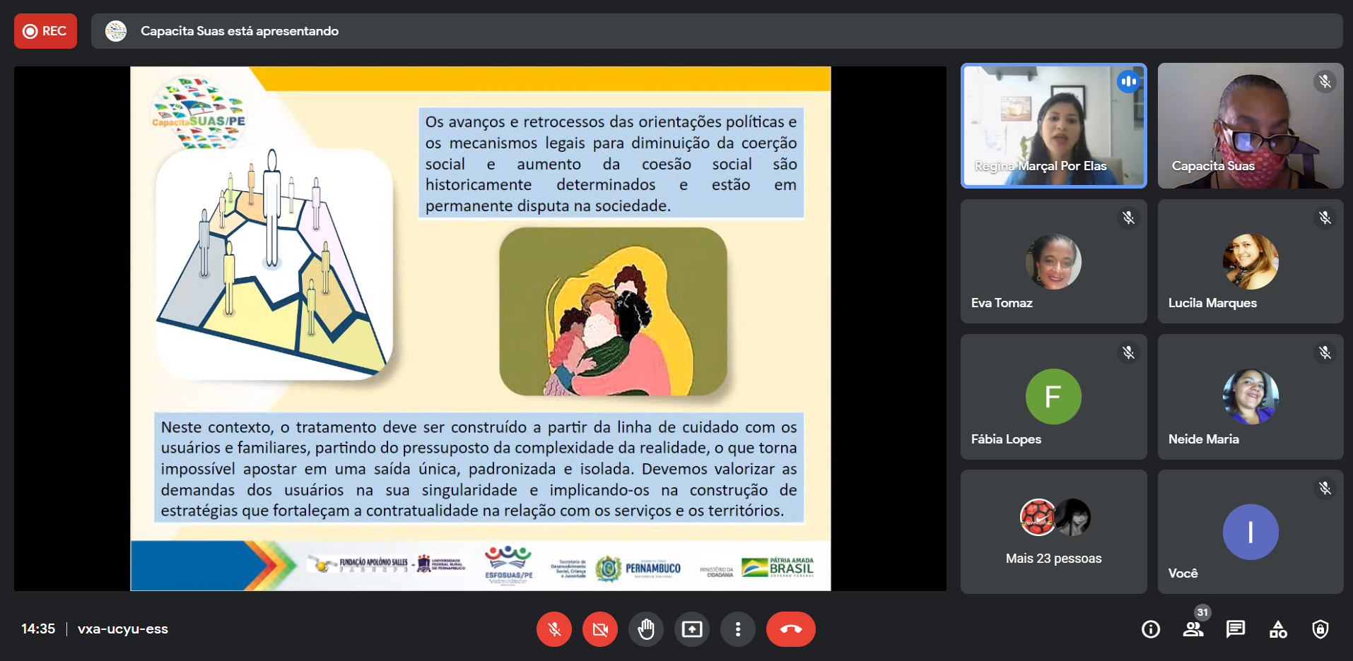Raise your hand
Screen dimensions: 1353x661
point(646,629)
